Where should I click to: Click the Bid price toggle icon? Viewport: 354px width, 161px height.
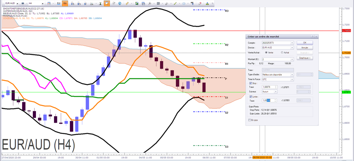58,3
